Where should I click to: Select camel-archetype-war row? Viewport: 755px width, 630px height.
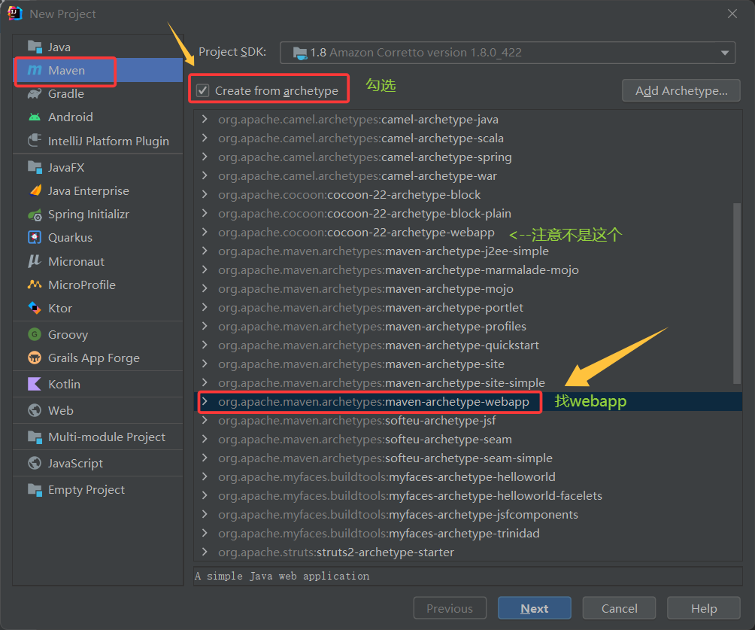point(468,175)
